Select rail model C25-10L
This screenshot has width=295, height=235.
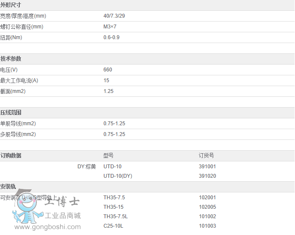tap(113, 226)
